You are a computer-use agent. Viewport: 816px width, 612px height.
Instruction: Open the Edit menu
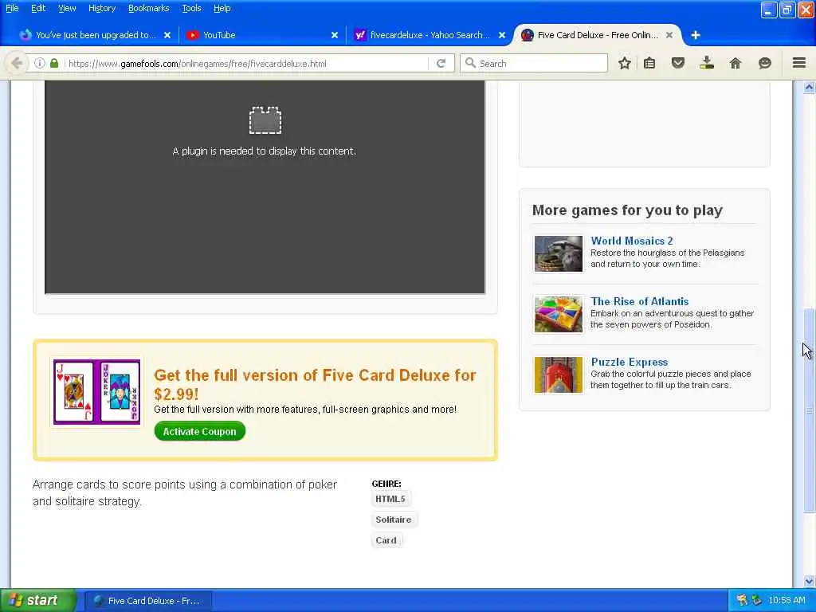38,8
